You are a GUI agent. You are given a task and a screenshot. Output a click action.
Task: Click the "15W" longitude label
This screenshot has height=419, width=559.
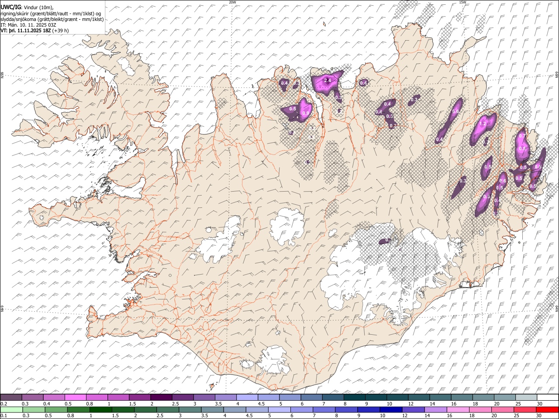tap(462, 2)
